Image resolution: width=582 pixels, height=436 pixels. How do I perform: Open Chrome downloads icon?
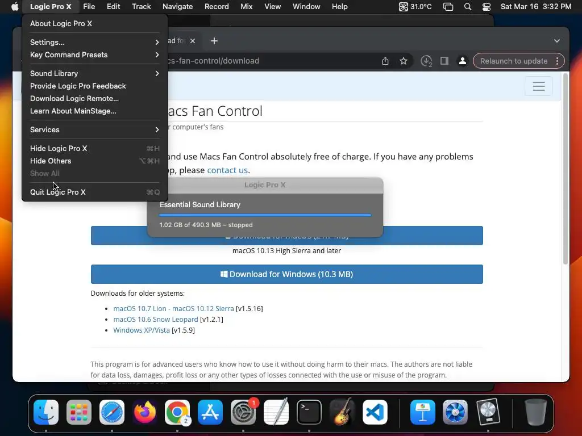pos(426,61)
